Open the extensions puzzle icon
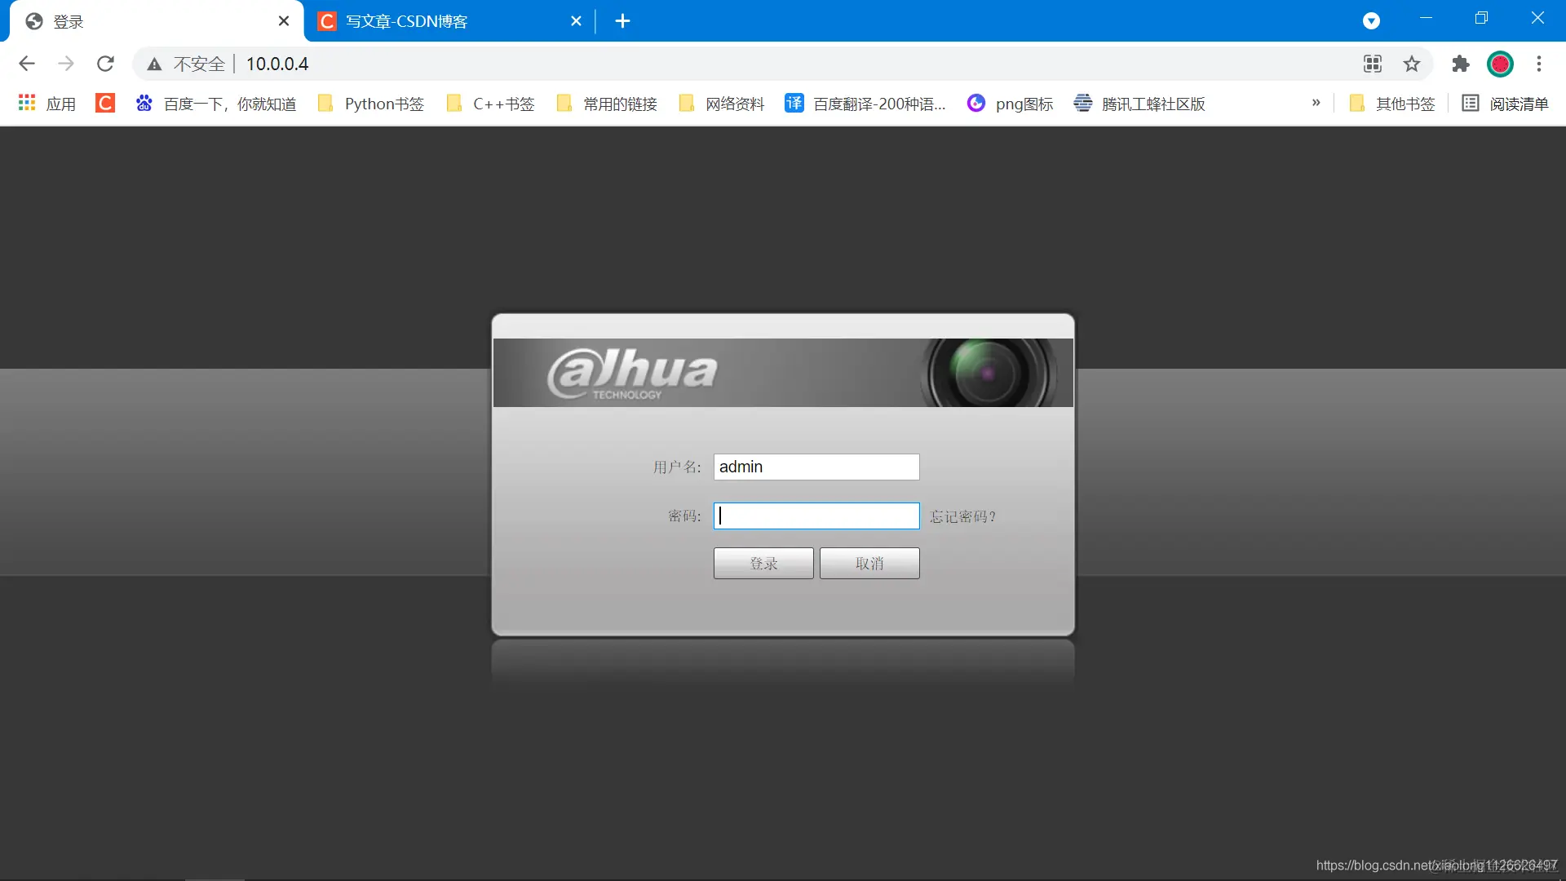 1461,64
